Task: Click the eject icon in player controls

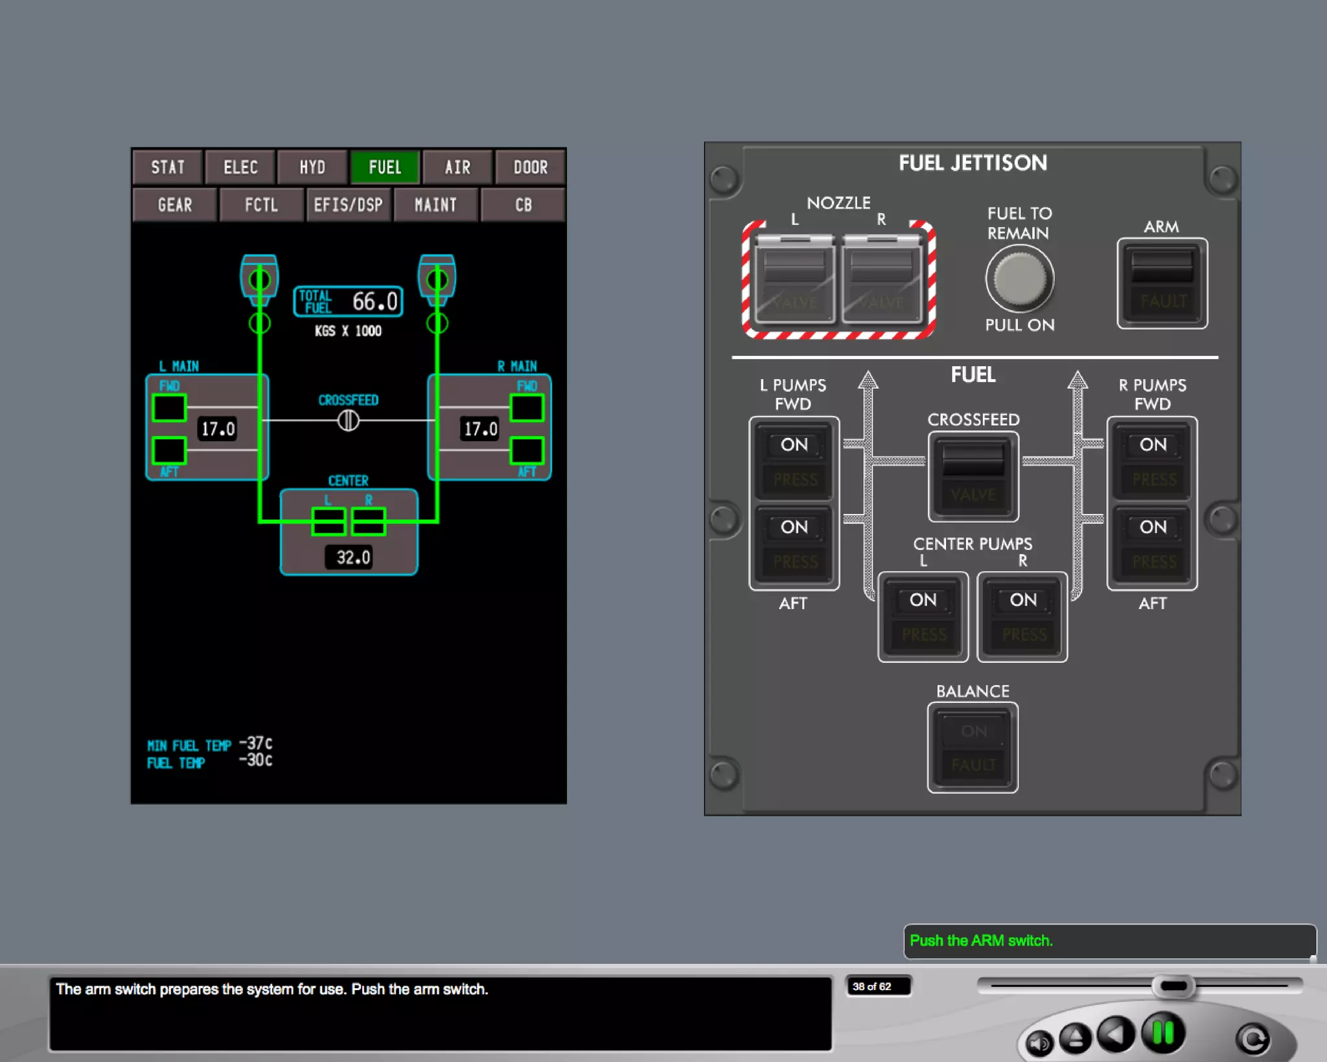Action: click(x=1076, y=1037)
